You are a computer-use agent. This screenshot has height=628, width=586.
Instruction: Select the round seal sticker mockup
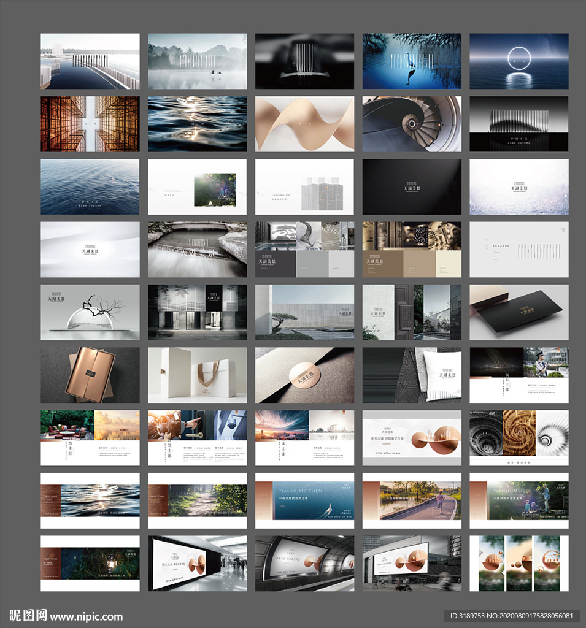[x=304, y=375]
